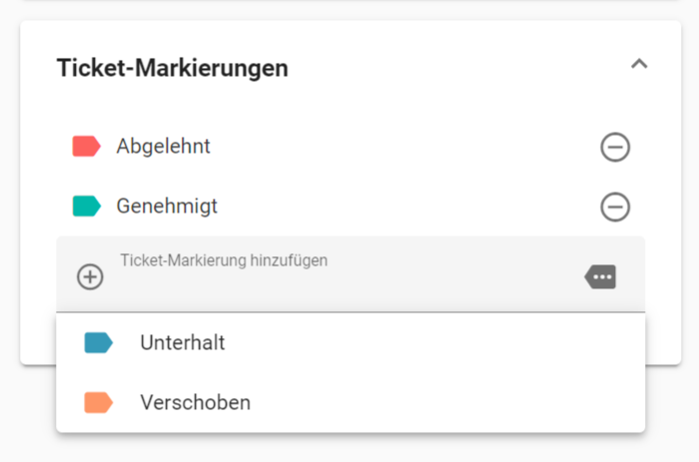
Task: Select Verschoben from the dropdown list
Action: (x=350, y=403)
